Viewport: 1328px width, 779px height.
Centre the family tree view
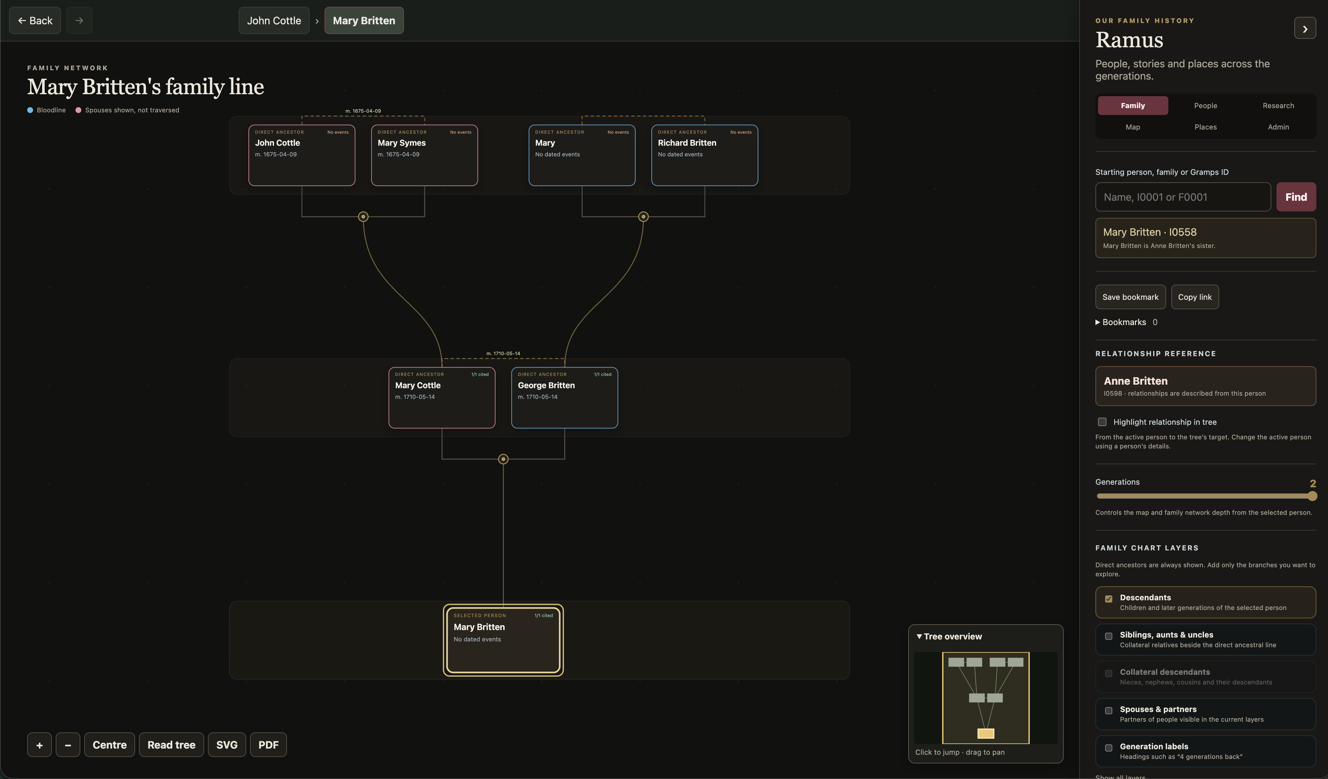pos(109,745)
